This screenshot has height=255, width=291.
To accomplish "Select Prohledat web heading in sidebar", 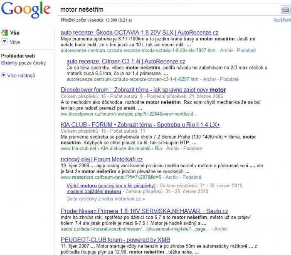I will (x=18, y=56).
